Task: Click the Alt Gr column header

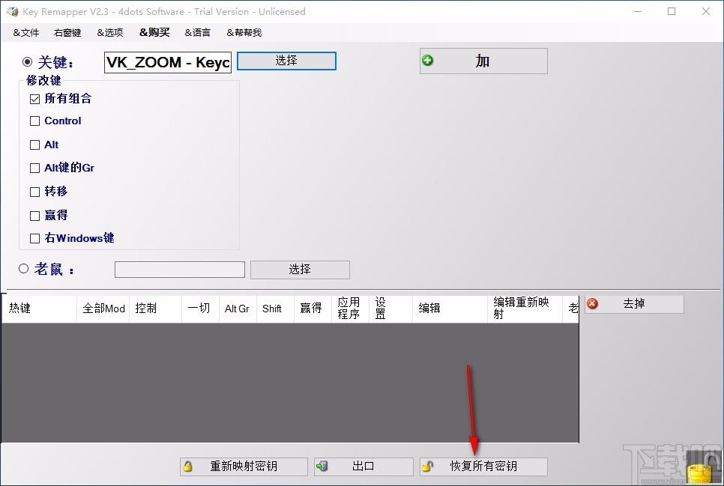Action: pyautogui.click(x=238, y=309)
